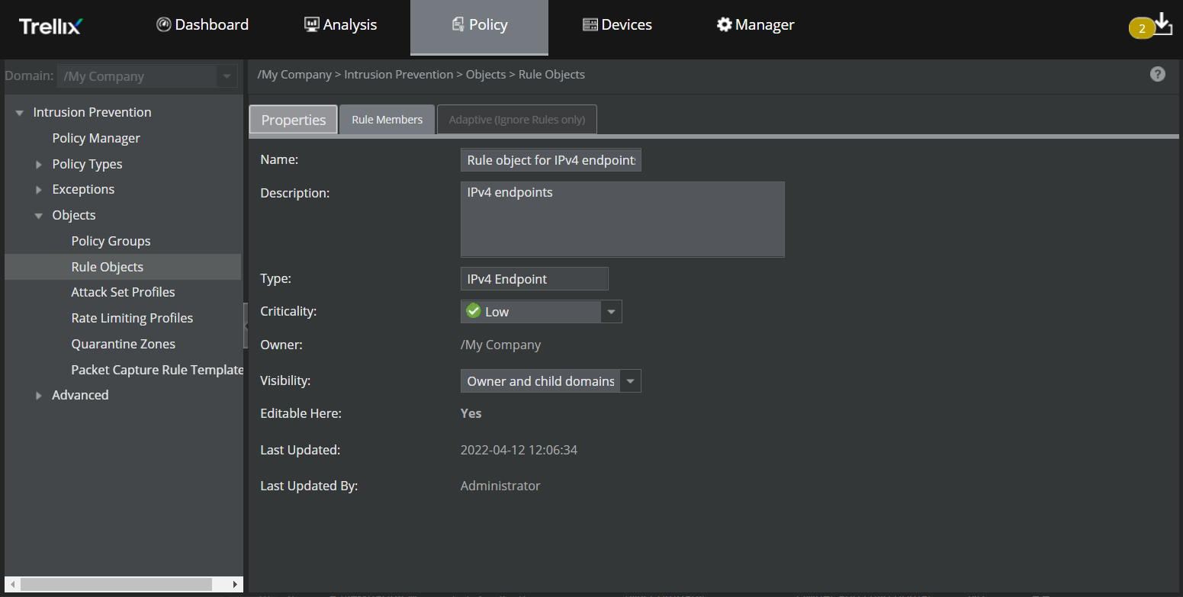Select Policy Groups in the tree
Screen dimensions: 1183x597
(111, 241)
